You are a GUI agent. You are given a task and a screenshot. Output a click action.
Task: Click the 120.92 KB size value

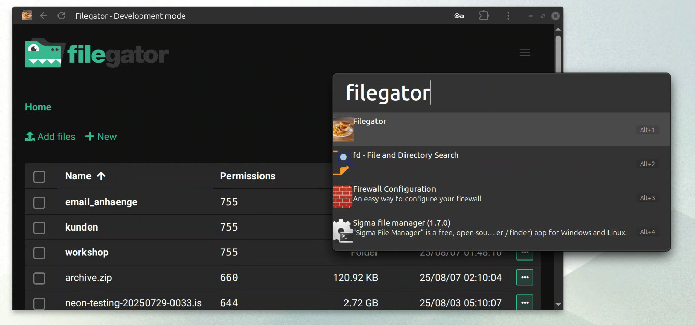coord(356,278)
